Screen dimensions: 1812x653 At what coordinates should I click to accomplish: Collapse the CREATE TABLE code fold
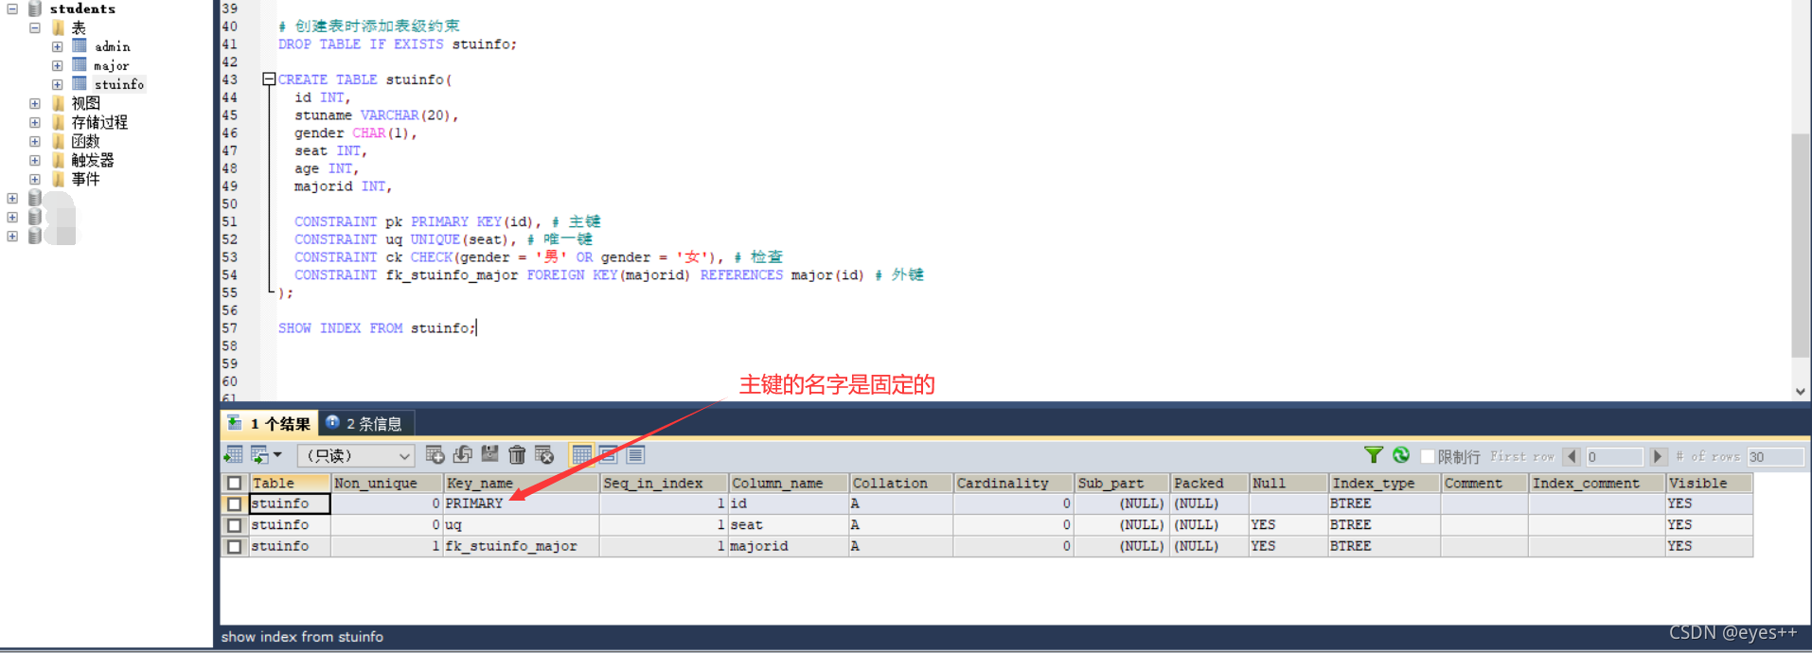(269, 79)
